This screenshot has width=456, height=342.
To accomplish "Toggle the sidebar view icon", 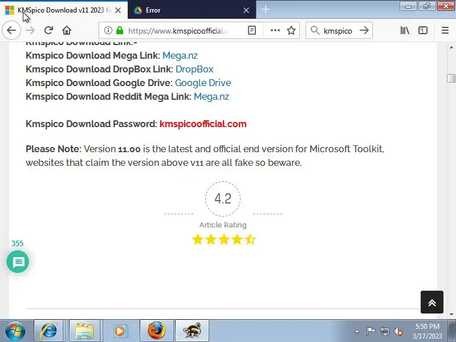I will tap(423, 30).
